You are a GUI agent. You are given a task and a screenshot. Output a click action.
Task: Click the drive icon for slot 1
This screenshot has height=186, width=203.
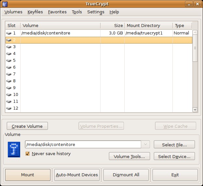[9, 33]
